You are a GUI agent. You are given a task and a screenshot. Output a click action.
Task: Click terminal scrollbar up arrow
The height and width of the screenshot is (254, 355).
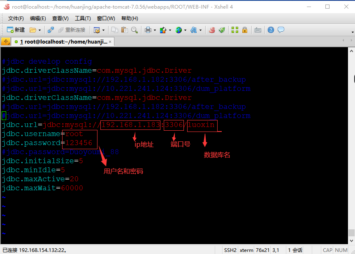coord(351,51)
